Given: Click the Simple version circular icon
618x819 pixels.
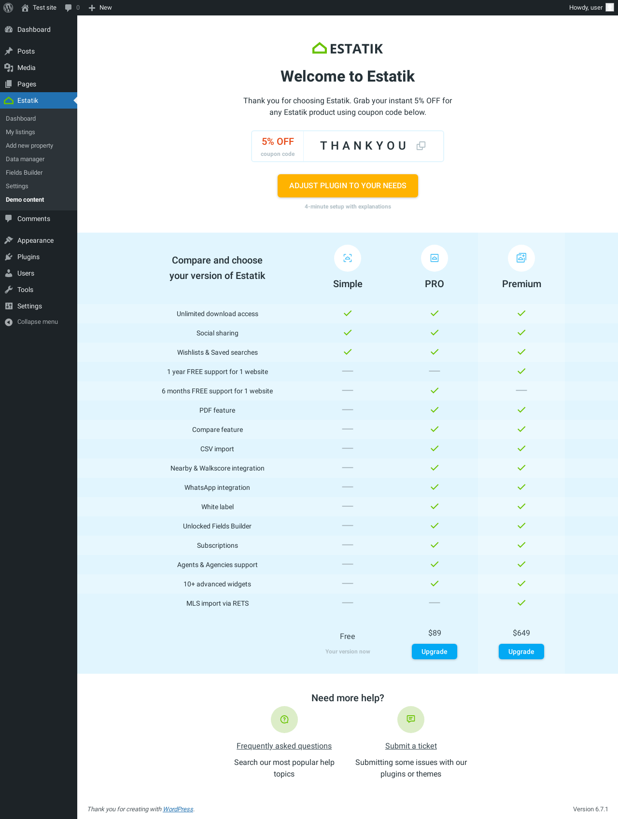Looking at the screenshot, I should 348,258.
